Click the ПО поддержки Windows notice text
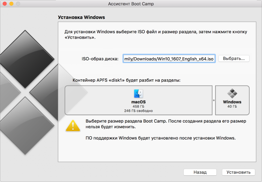 click(x=161, y=138)
